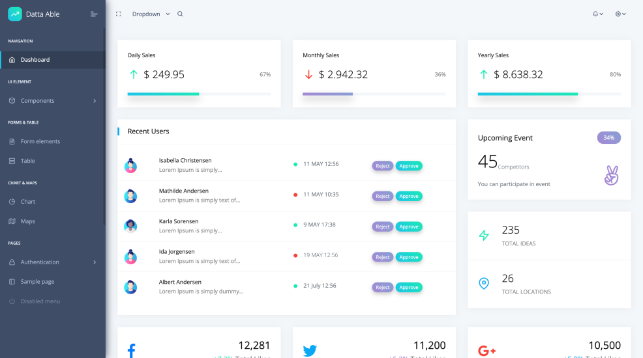
Task: Open the settings gear dropdown
Action: (x=620, y=14)
